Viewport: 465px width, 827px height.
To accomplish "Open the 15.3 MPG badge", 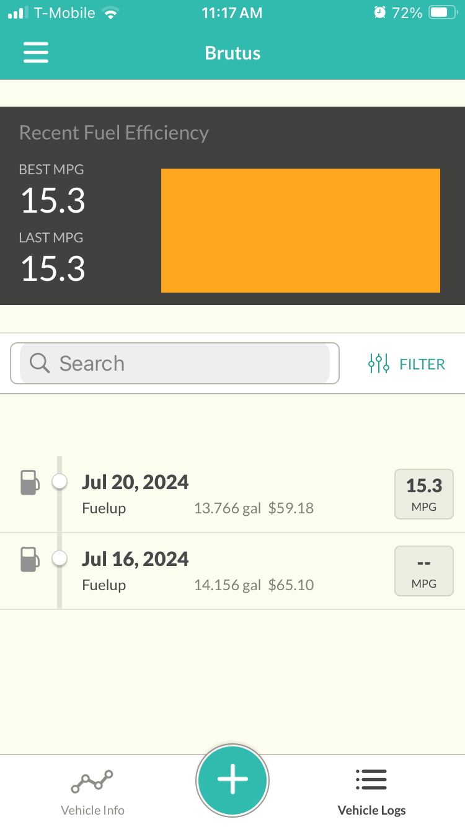I will (424, 494).
